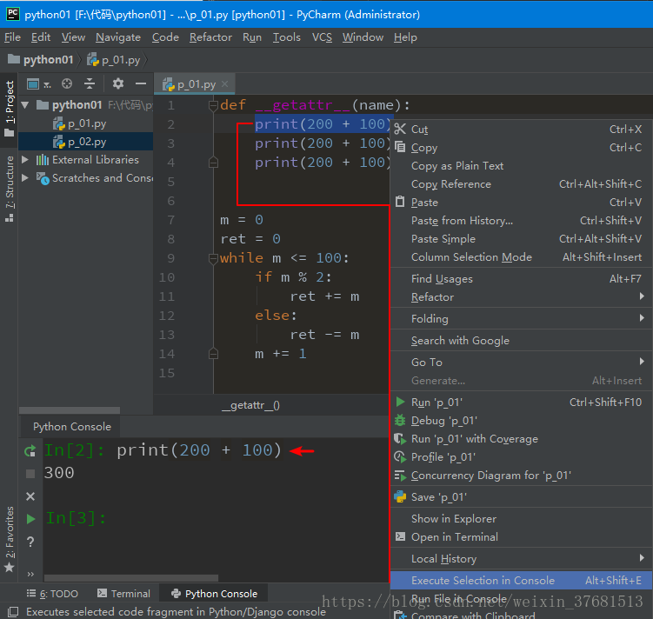Open the VCS menu
Screen dimensions: 653x619
click(322, 37)
